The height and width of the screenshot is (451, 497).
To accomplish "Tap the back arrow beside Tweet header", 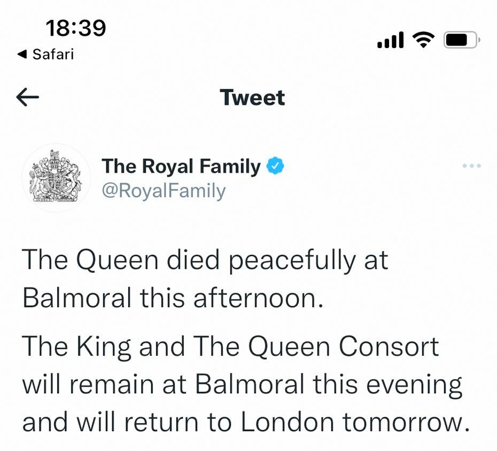I will pyautogui.click(x=28, y=97).
